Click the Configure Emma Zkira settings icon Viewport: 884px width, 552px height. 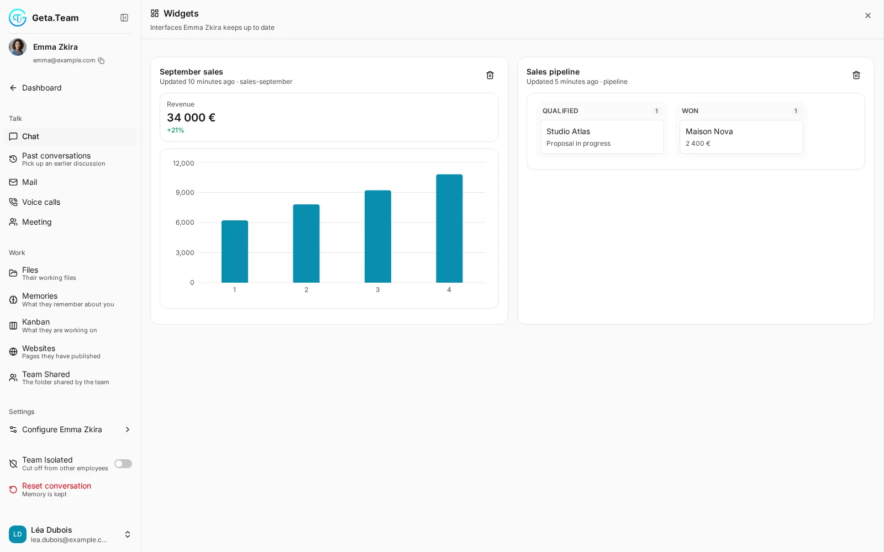pos(13,429)
